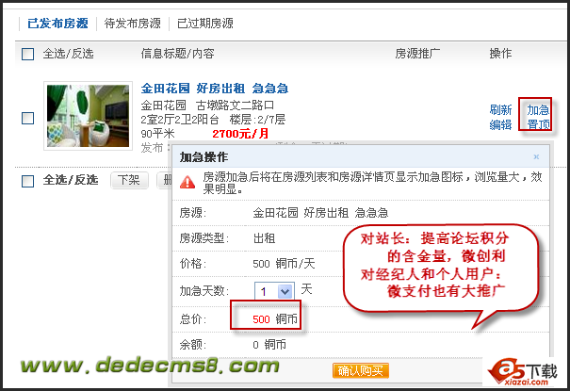Click the red warning triangle icon

click(x=187, y=182)
